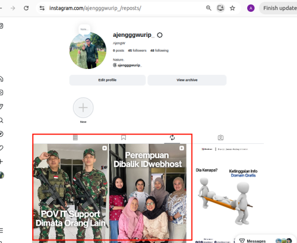The width and height of the screenshot is (297, 243).
Task: Bookmark this page with the star icon
Action: (x=232, y=8)
